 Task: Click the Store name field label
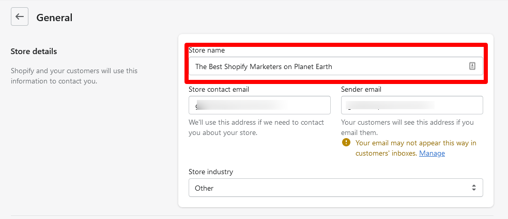(207, 50)
